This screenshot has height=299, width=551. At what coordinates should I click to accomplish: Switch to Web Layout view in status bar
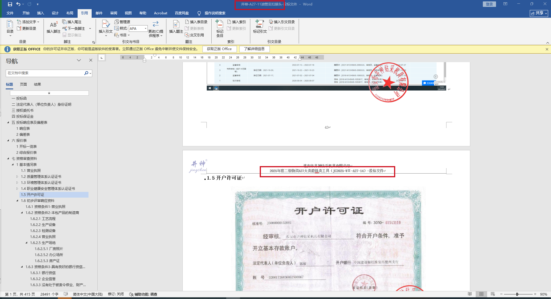[x=493, y=294]
